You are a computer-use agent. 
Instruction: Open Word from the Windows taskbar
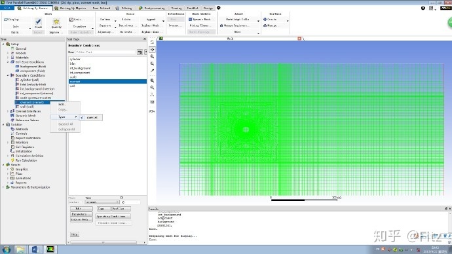(x=35, y=249)
